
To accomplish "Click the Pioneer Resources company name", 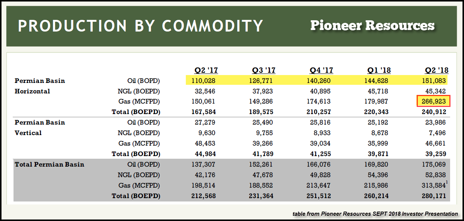I will (x=372, y=26).
